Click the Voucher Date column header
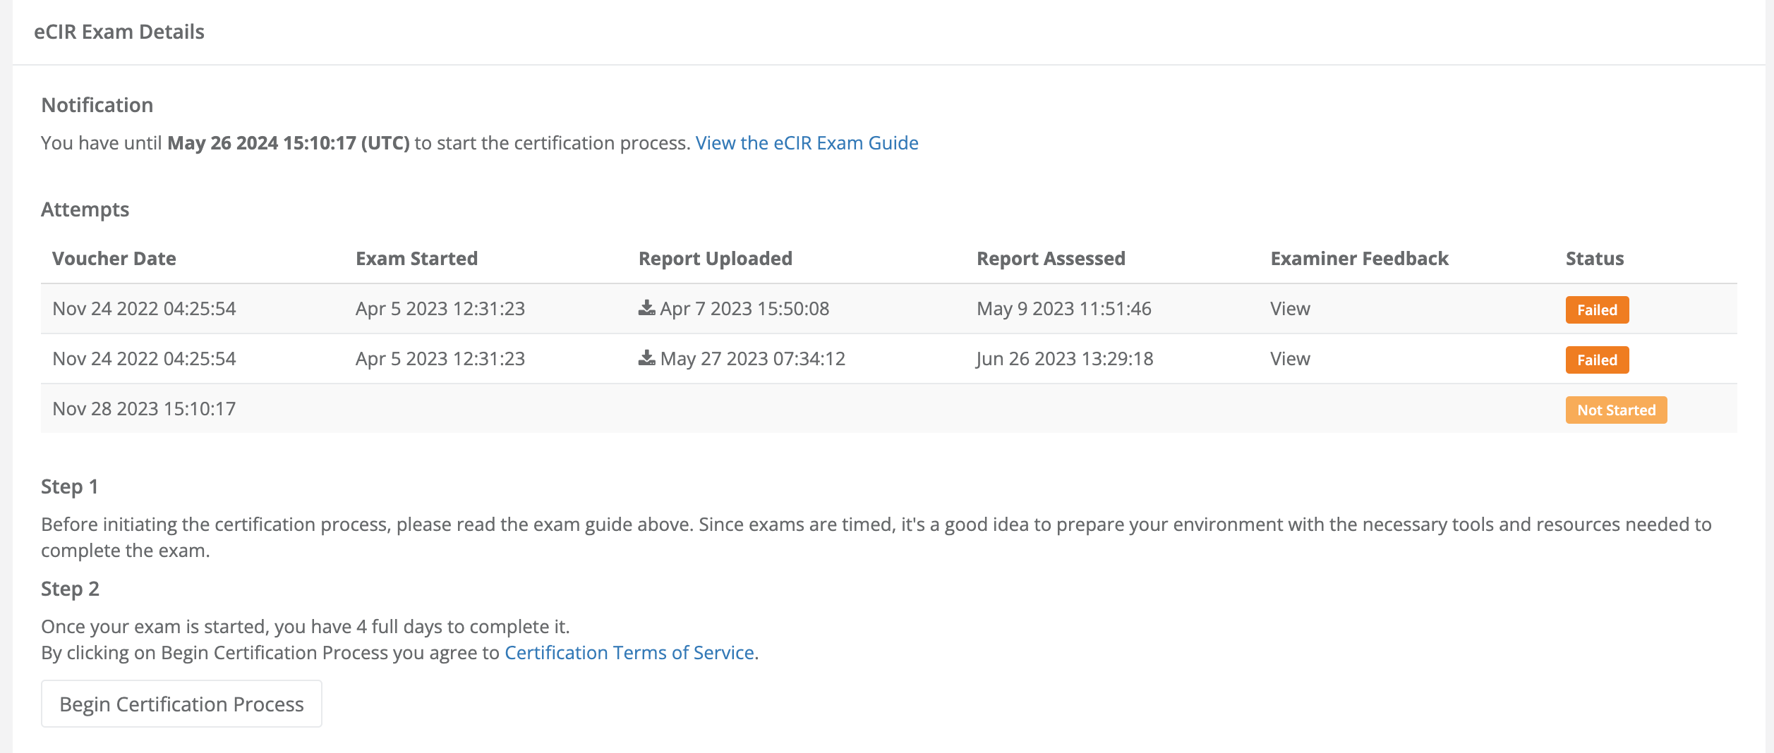Image resolution: width=1774 pixels, height=753 pixels. pos(114,259)
